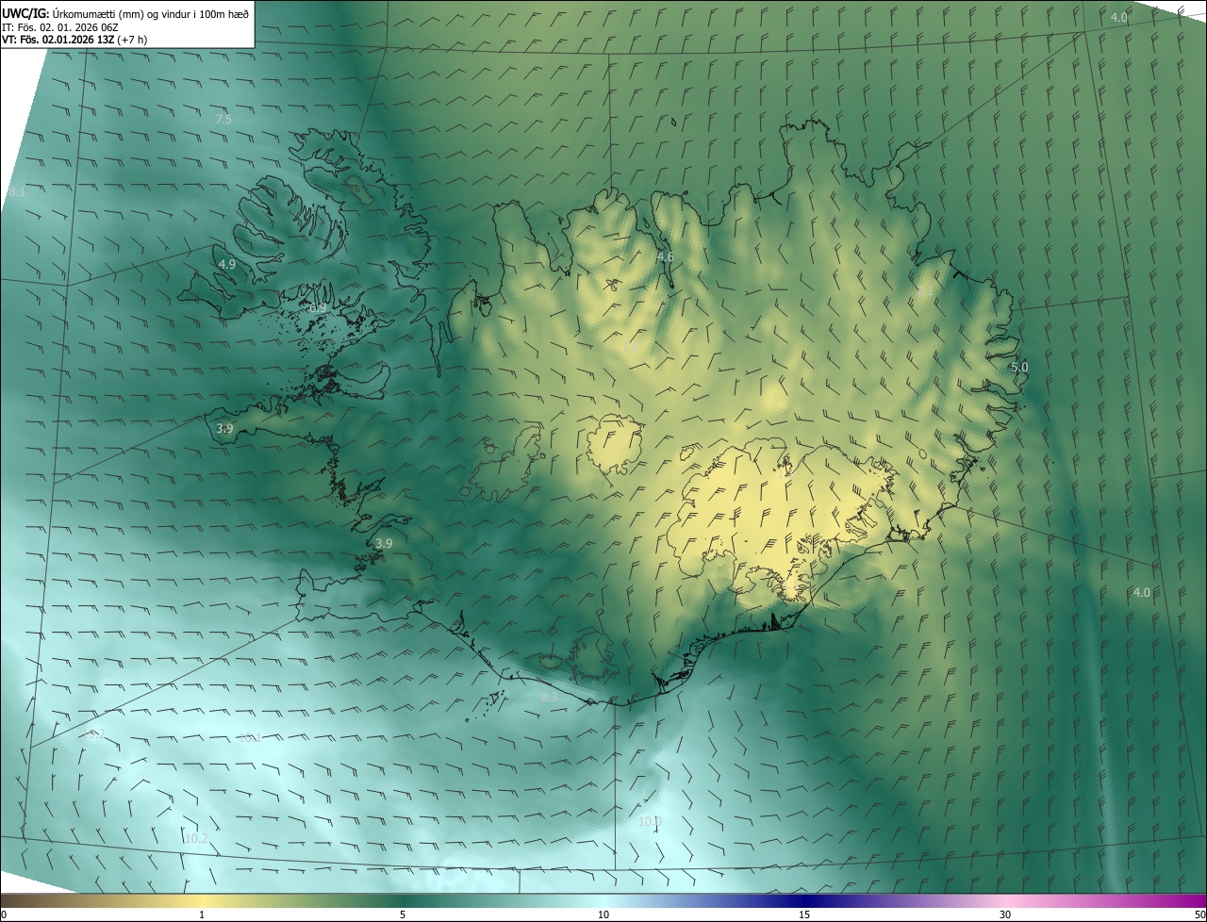
Task: Click the colour scale tick labelled 30
Action: [1006, 914]
